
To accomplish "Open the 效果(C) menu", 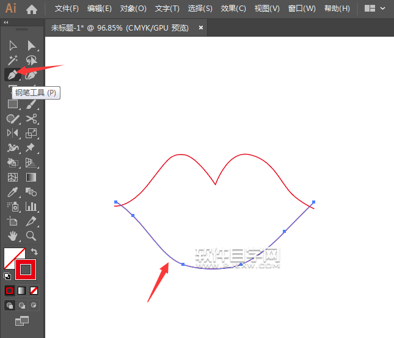I will (233, 9).
